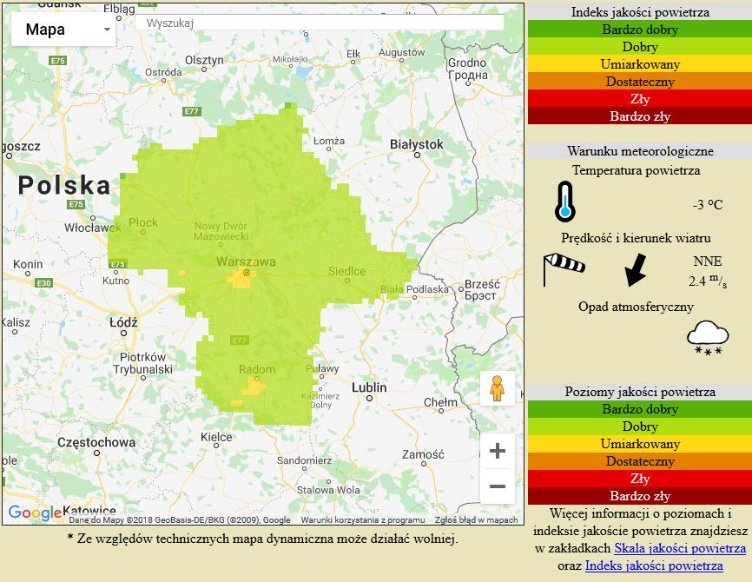Click the Temperatura powietrza label

(x=636, y=170)
